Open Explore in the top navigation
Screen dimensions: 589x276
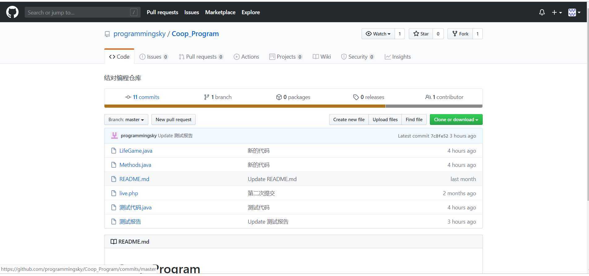tap(251, 12)
